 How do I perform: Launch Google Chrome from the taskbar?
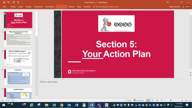tap(61, 105)
